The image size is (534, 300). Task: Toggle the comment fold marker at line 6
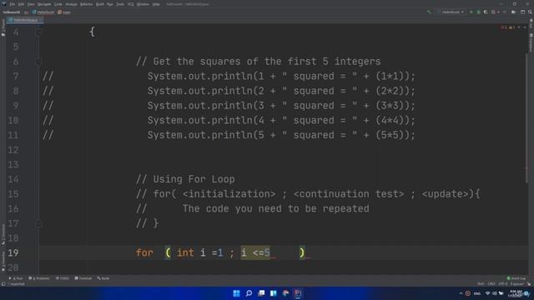tap(38, 62)
